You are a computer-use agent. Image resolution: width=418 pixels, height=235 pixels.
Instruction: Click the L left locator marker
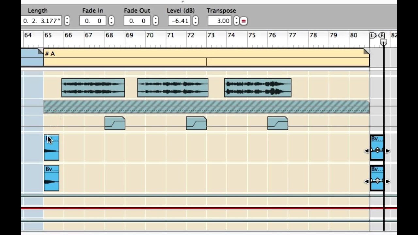click(373, 35)
